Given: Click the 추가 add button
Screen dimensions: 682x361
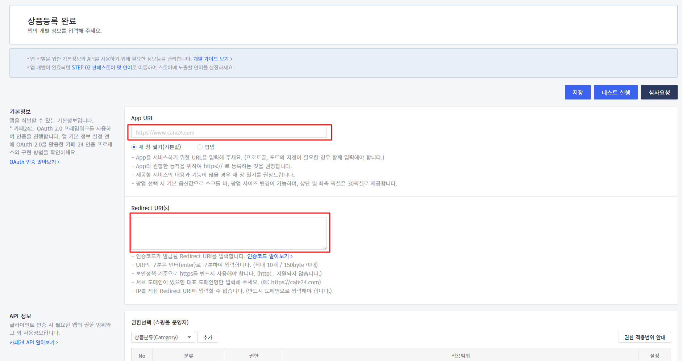Looking at the screenshot, I should click(208, 337).
